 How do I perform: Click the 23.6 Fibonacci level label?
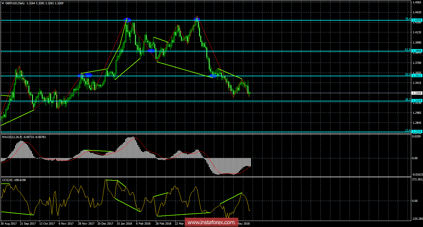point(408,130)
